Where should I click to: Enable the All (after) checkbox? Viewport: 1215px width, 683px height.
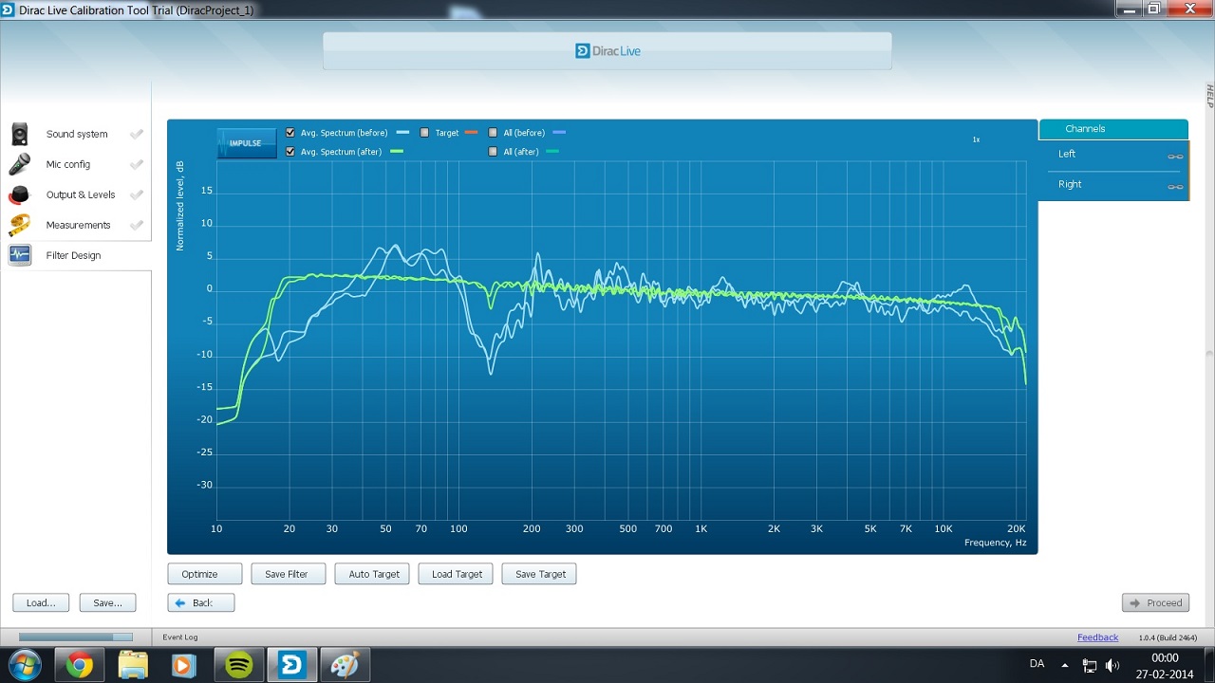493,152
